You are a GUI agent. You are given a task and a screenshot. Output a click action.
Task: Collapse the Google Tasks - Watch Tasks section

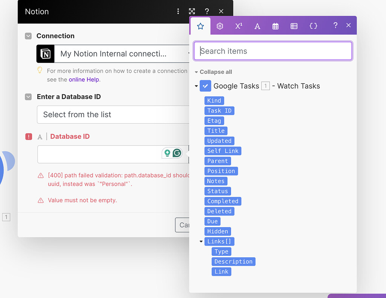196,86
